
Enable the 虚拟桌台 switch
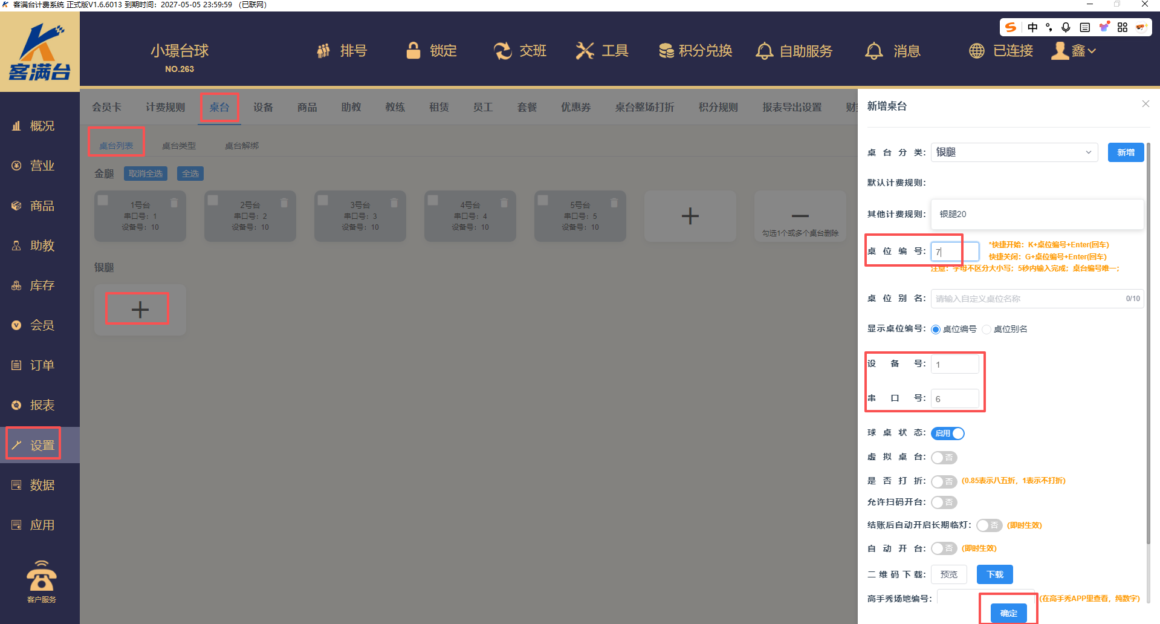click(x=944, y=458)
